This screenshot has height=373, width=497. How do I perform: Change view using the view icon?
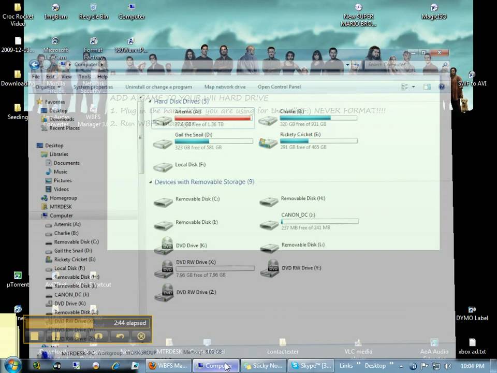point(405,87)
